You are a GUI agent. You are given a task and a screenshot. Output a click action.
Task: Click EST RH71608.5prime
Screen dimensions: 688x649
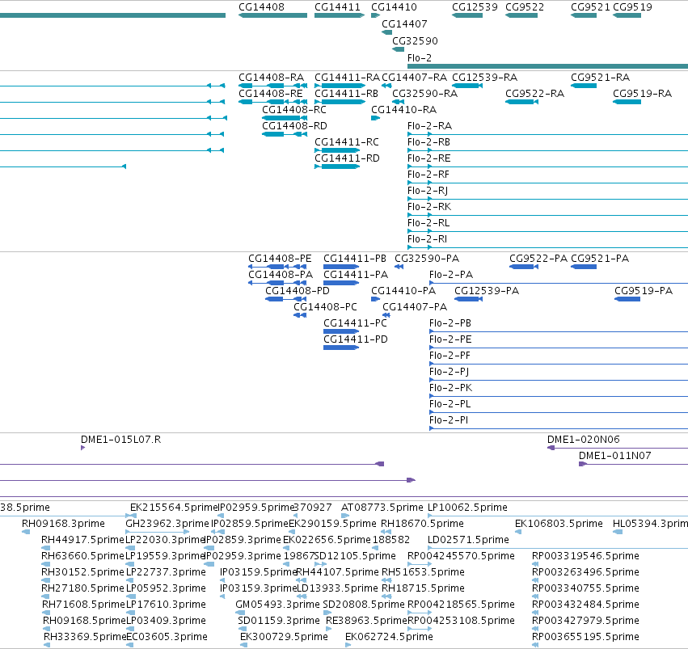(84, 605)
